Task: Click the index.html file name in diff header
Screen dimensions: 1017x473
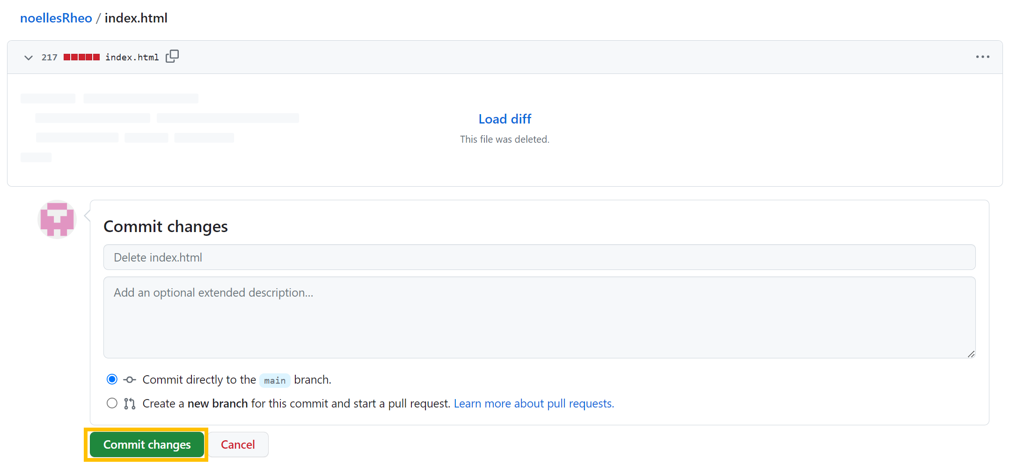Action: coord(132,57)
